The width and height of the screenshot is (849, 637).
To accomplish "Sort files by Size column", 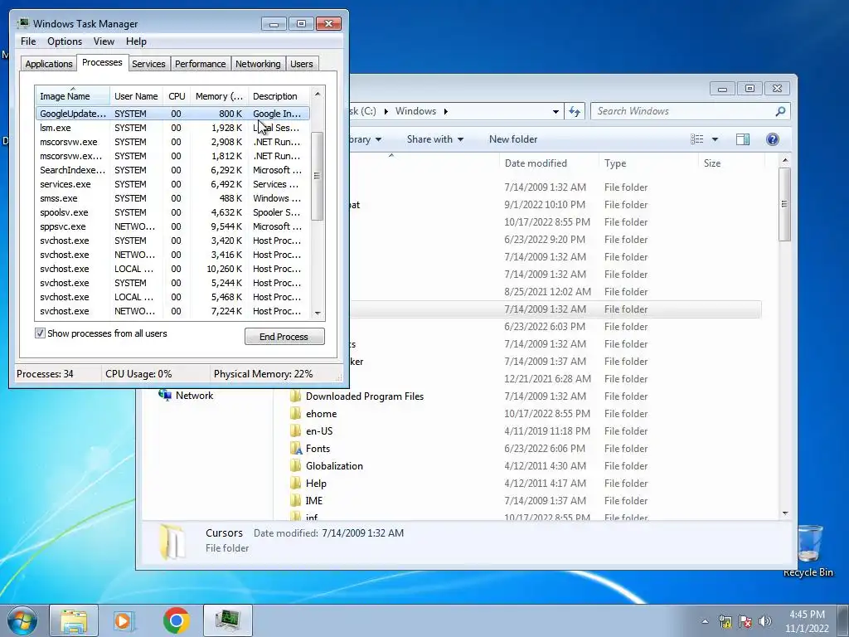I will 731,163.
